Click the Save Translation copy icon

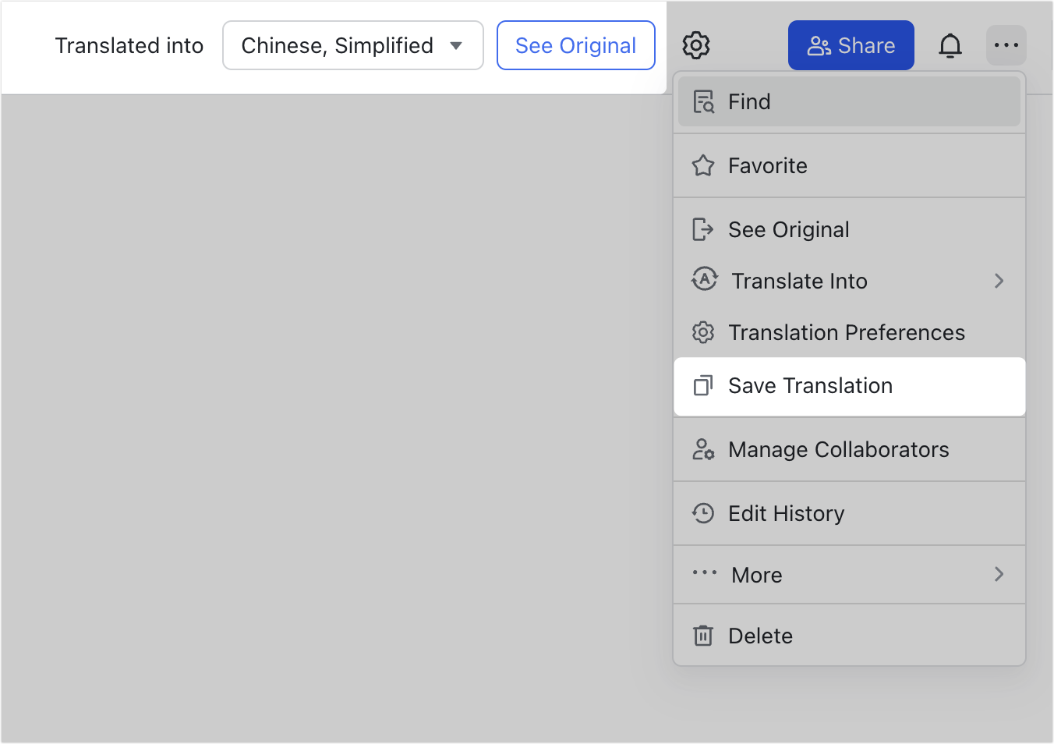(x=703, y=385)
